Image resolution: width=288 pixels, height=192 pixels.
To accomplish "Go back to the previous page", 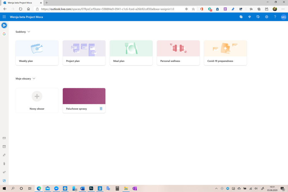I will 5,9.
